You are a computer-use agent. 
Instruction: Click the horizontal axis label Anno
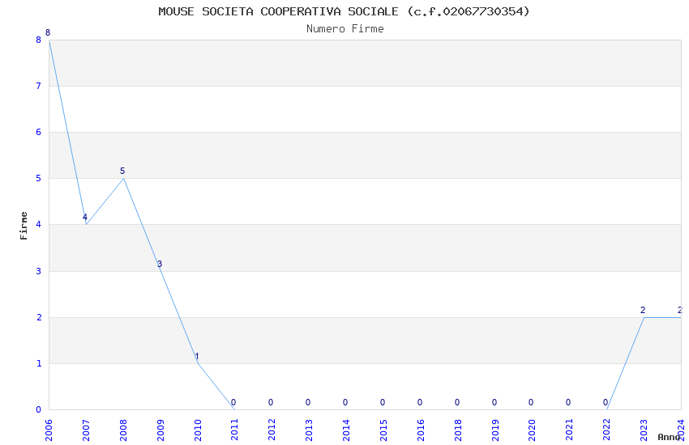669,437
